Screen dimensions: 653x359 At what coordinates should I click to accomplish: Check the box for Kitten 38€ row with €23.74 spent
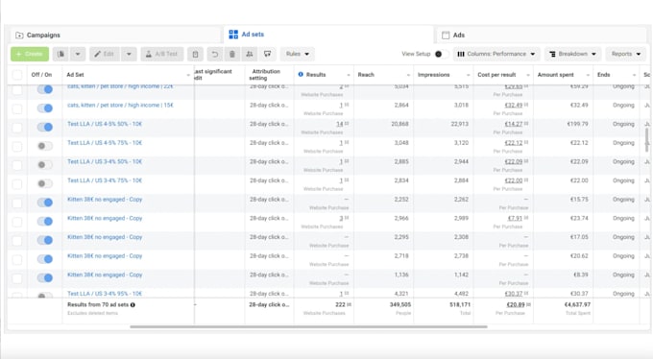coord(17,222)
